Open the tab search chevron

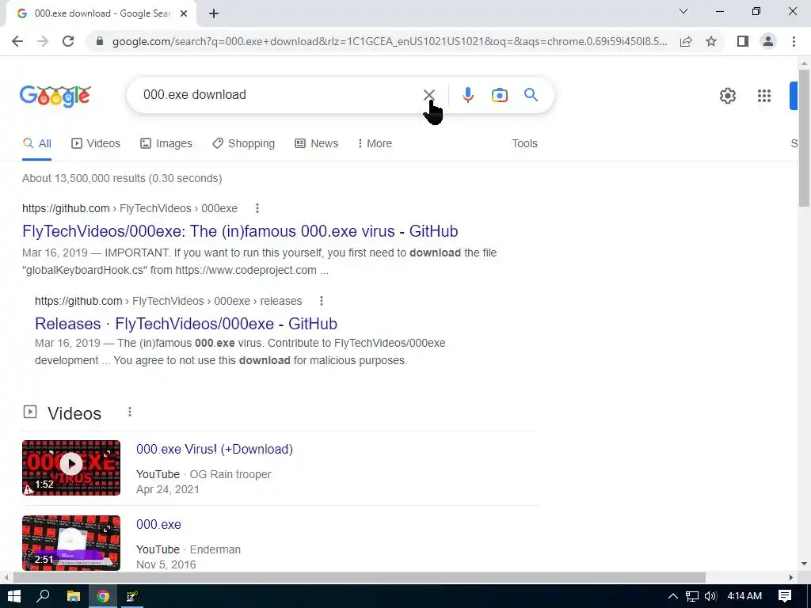683,11
